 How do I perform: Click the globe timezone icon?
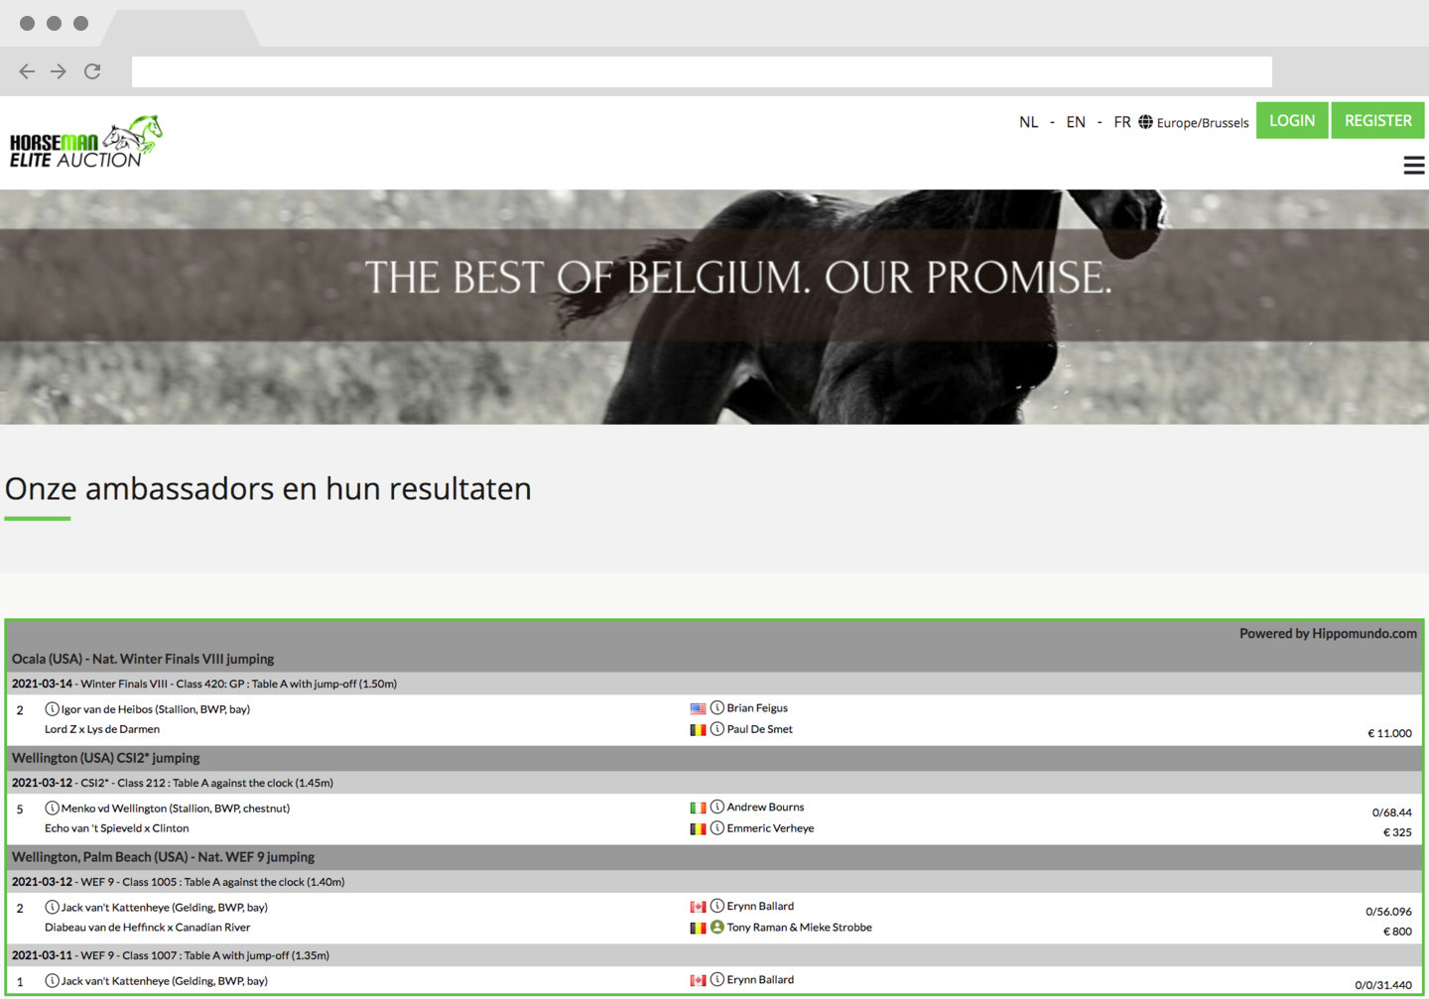1145,122
